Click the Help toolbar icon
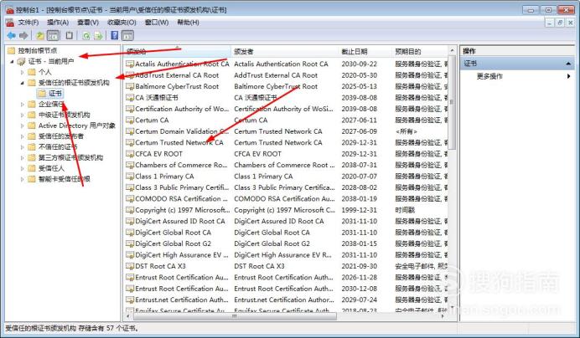The height and width of the screenshot is (338, 580). pyautogui.click(x=115, y=35)
